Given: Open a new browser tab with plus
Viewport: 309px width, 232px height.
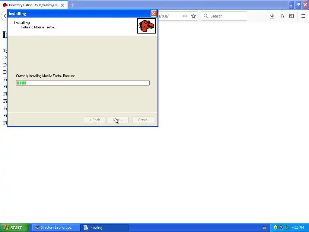Looking at the screenshot, I should [x=73, y=5].
